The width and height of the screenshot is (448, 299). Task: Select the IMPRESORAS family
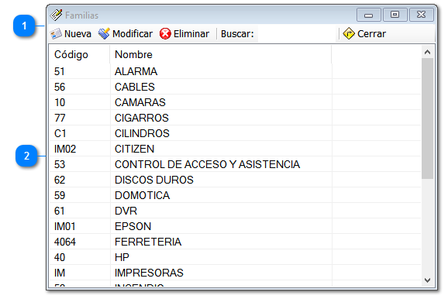pos(235,273)
